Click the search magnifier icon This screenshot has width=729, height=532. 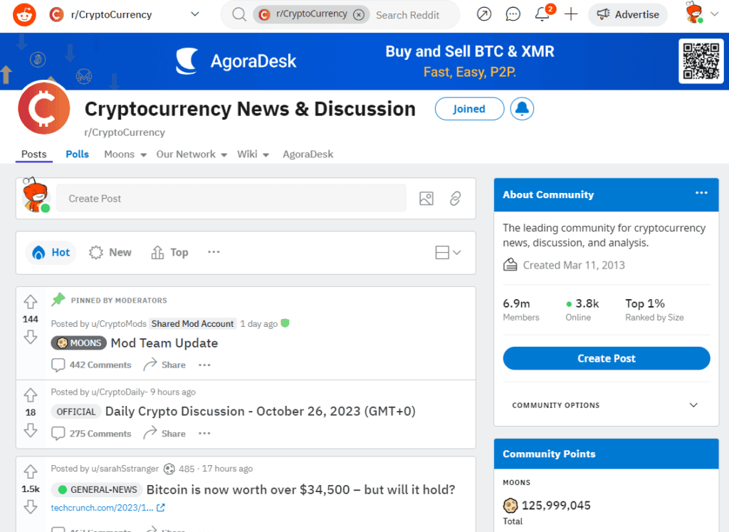pyautogui.click(x=239, y=15)
